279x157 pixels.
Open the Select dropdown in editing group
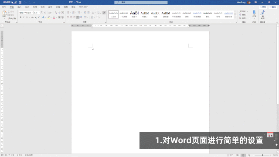click(x=243, y=18)
